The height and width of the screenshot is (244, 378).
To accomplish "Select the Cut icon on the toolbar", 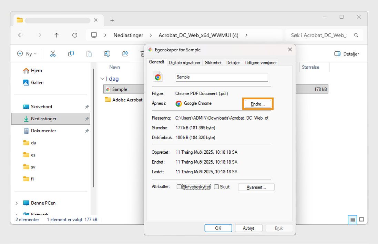I will 53,54.
